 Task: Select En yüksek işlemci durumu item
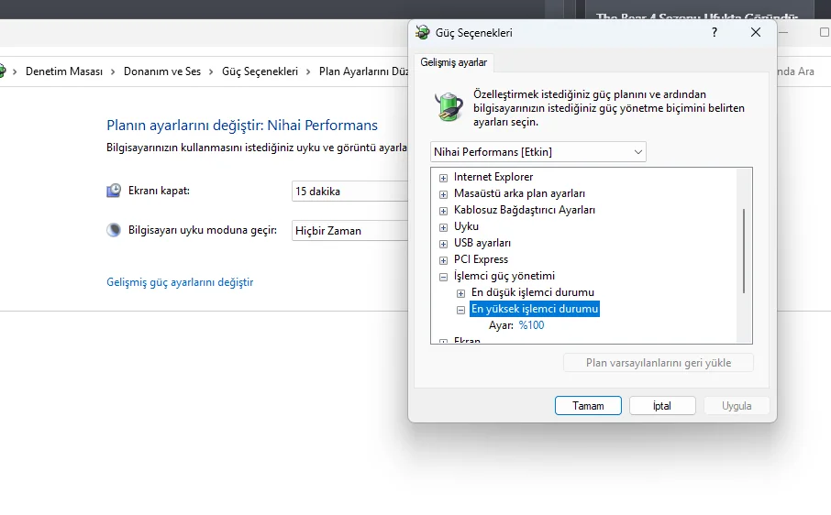coord(535,309)
